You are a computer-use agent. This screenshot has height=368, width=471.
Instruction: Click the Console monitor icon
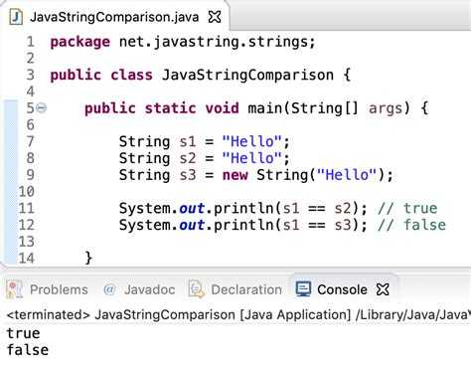coord(303,289)
